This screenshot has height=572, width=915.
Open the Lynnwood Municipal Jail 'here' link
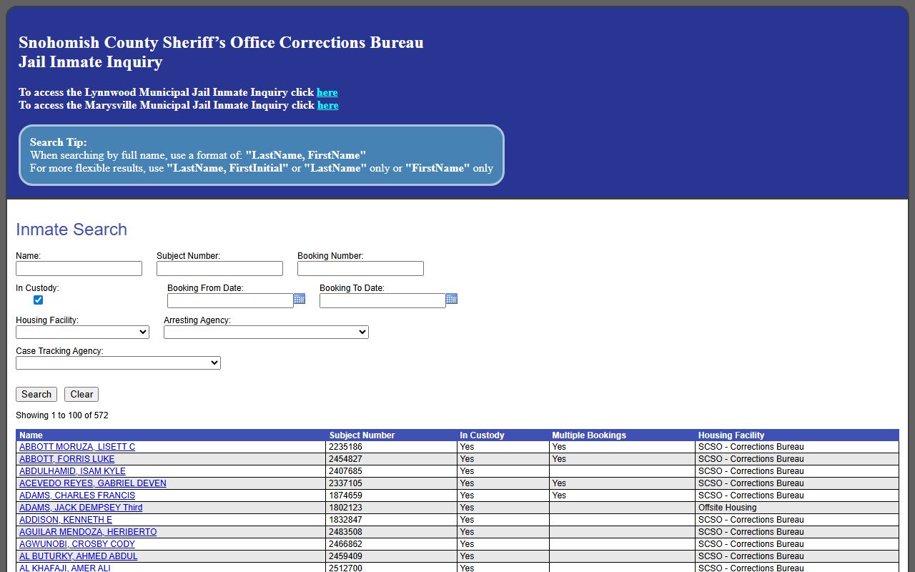tap(327, 92)
